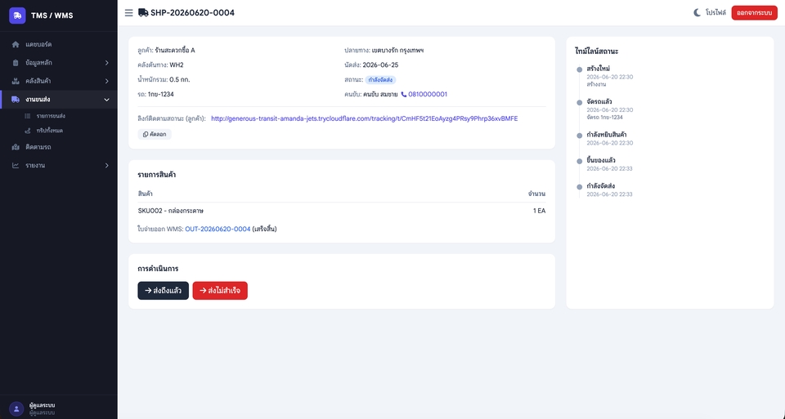Open รายการขนส่ง submenu item

pyautogui.click(x=51, y=116)
